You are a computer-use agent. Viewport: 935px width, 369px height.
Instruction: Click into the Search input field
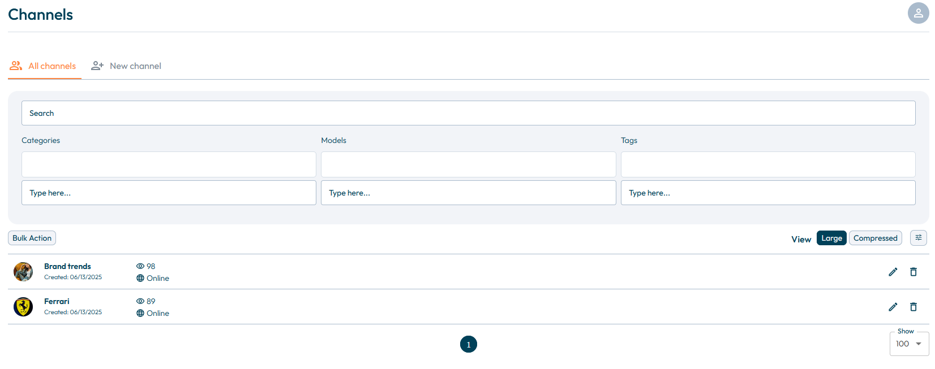[468, 113]
